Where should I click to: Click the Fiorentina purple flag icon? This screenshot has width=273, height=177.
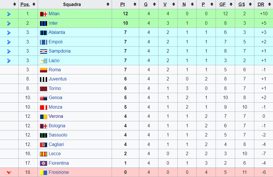coord(43,163)
